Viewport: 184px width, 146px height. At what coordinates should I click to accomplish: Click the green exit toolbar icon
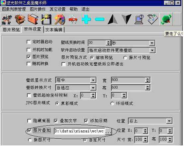[166, 19]
